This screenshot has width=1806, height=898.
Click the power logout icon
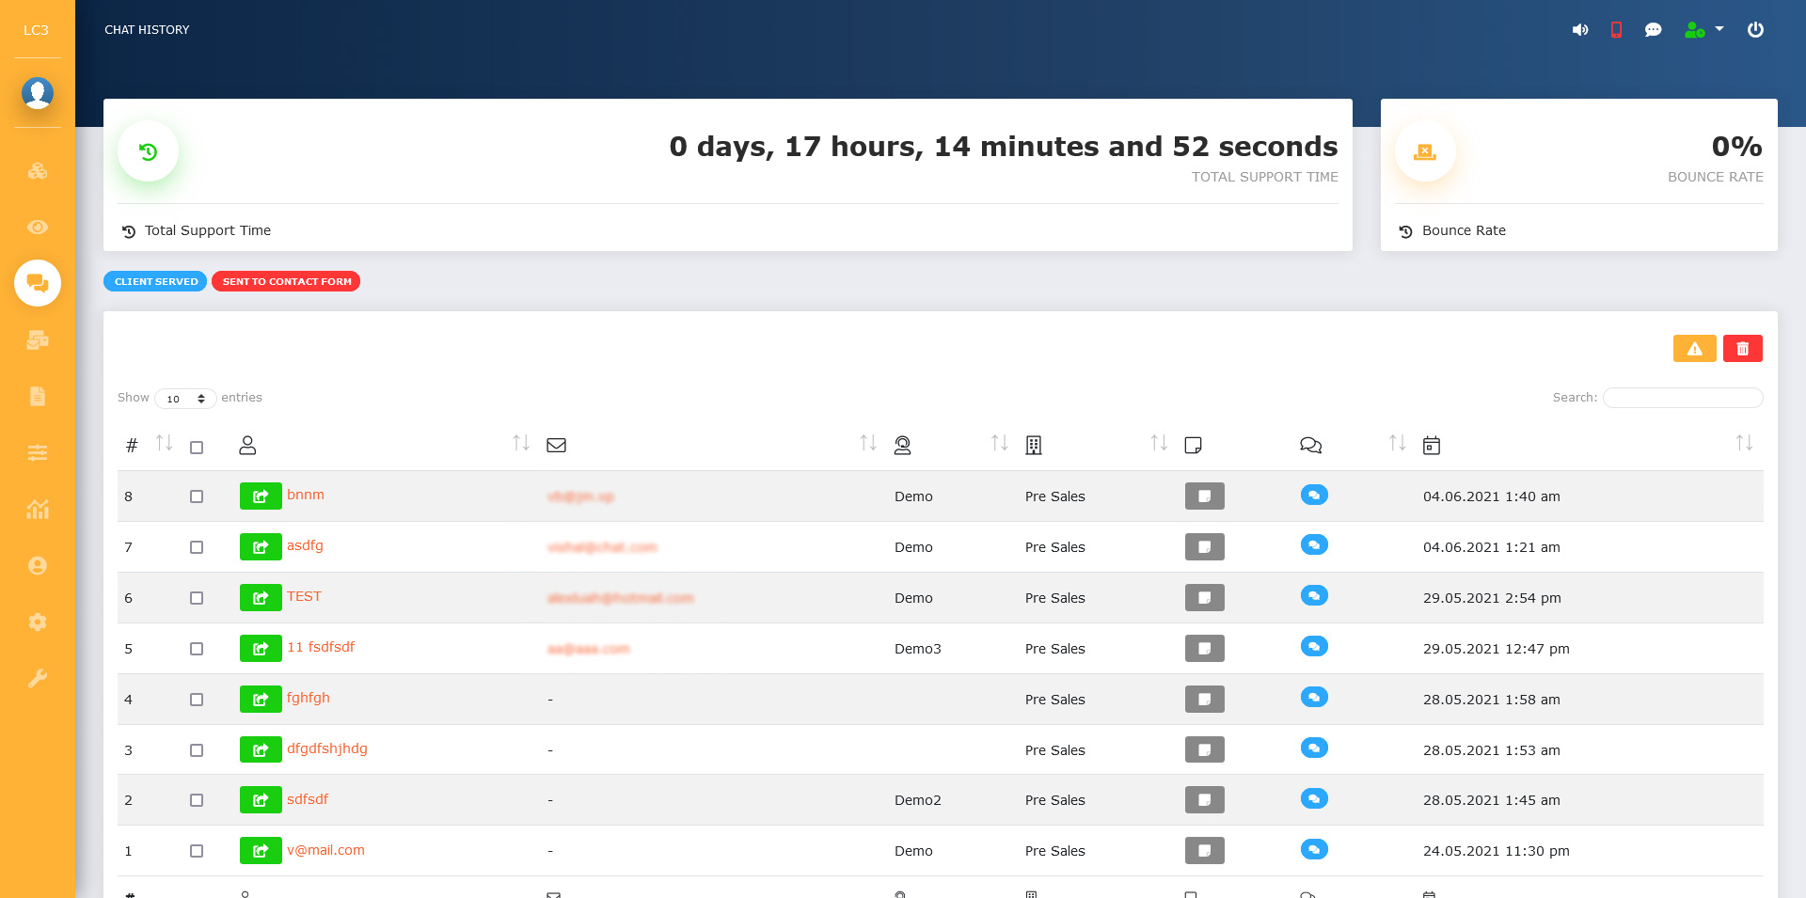coord(1755,30)
